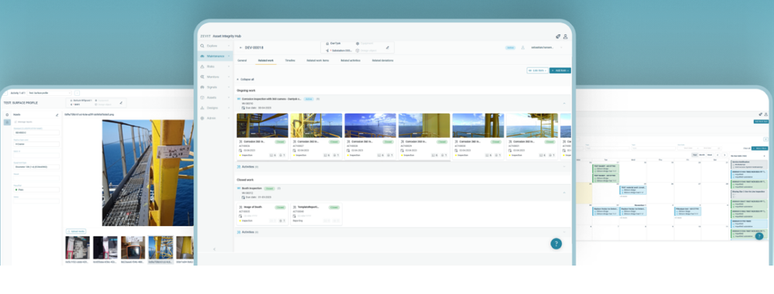This screenshot has height=294, width=774.
Task: Open the Designs sidebar section
Action: pyautogui.click(x=215, y=108)
